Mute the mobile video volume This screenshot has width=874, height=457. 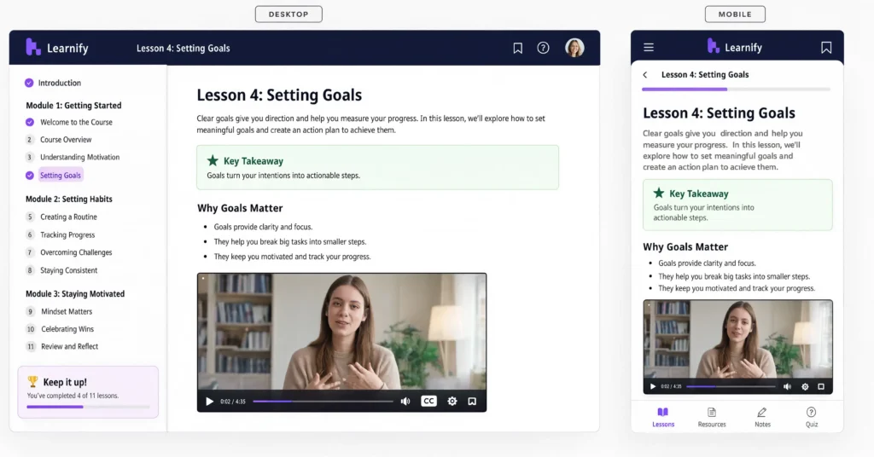787,386
